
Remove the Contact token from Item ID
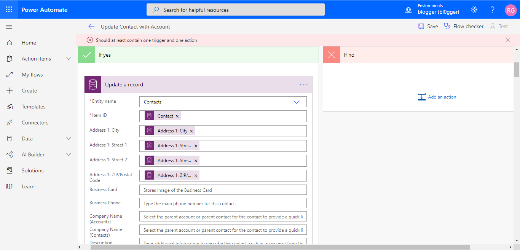pos(177,116)
